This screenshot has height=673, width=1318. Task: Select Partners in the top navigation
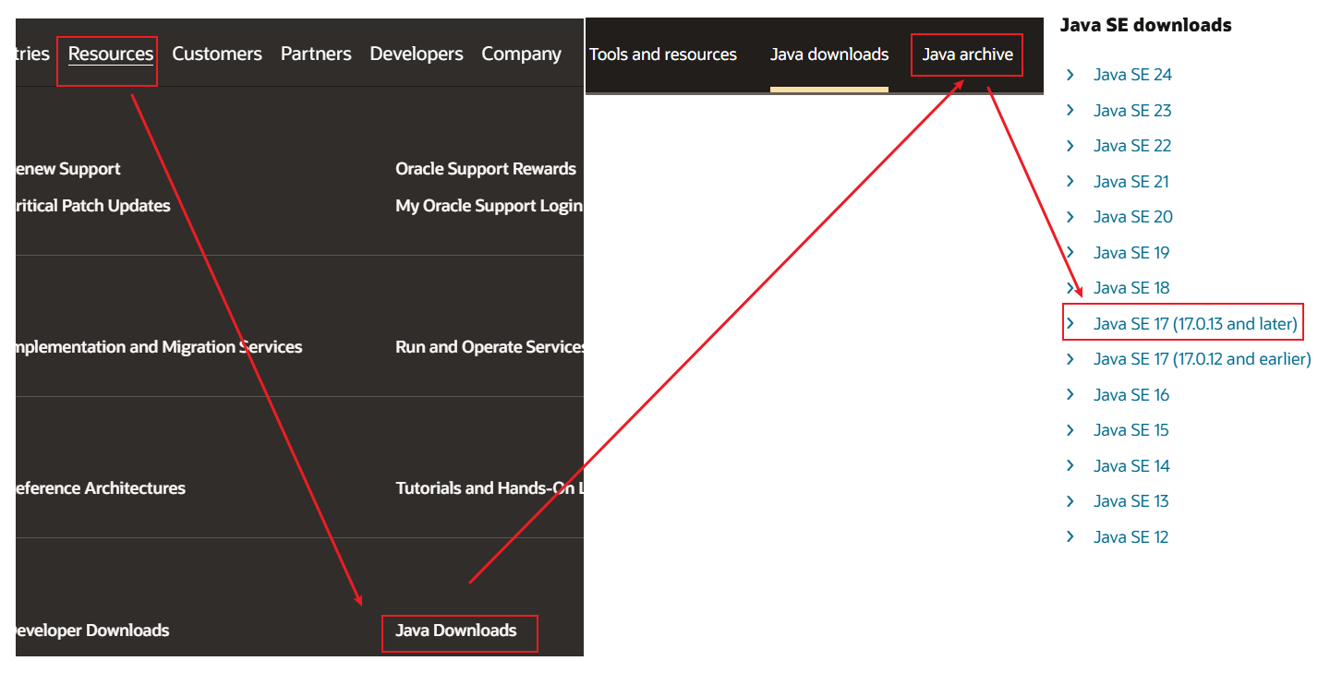pos(316,54)
